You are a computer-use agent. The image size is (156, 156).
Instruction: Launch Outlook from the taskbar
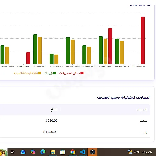[x=23, y=152]
